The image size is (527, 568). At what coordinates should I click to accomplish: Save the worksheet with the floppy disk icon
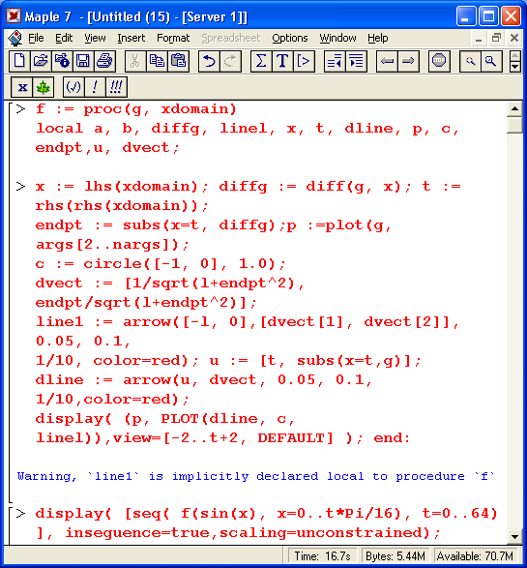(83, 61)
